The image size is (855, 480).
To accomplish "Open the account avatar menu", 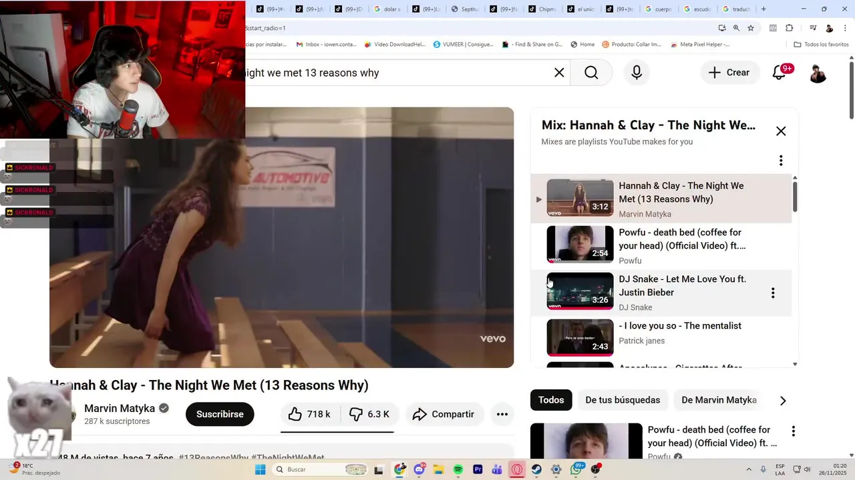I will point(818,73).
